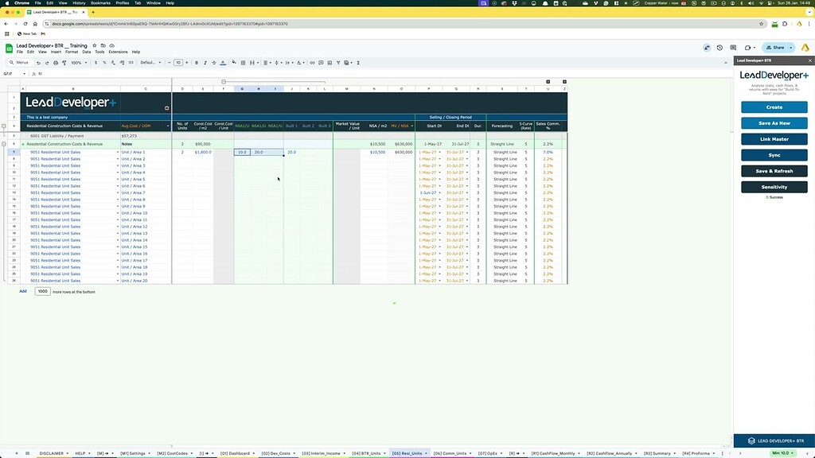Expand column group plus above column U
The image size is (815, 458).
pyautogui.click(x=548, y=81)
